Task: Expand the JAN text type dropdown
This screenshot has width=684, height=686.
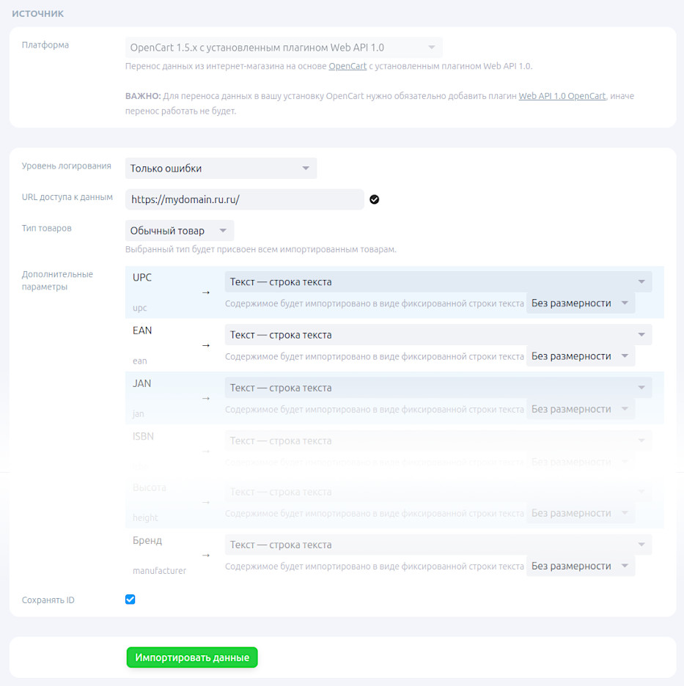Action: [x=438, y=388]
